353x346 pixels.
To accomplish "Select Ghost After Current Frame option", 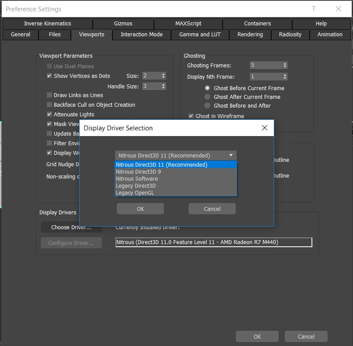I will pyautogui.click(x=207, y=97).
